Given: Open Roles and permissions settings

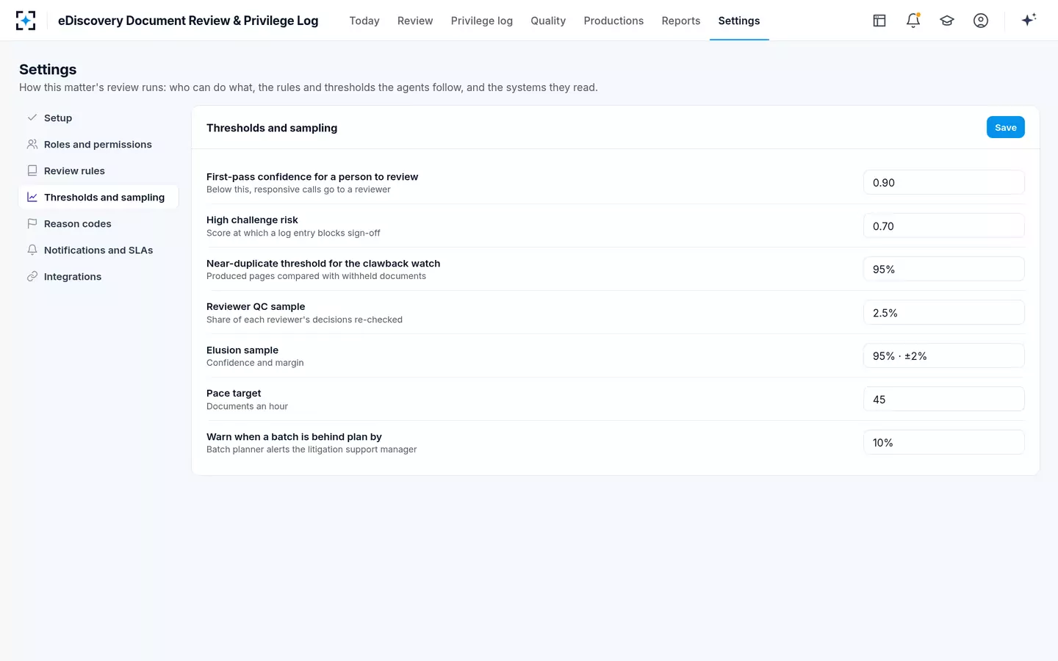Looking at the screenshot, I should [x=98, y=144].
